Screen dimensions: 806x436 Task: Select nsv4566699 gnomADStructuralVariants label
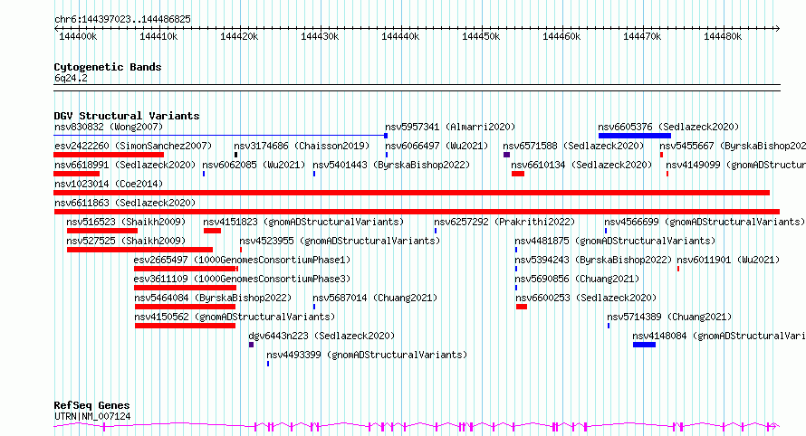click(705, 222)
